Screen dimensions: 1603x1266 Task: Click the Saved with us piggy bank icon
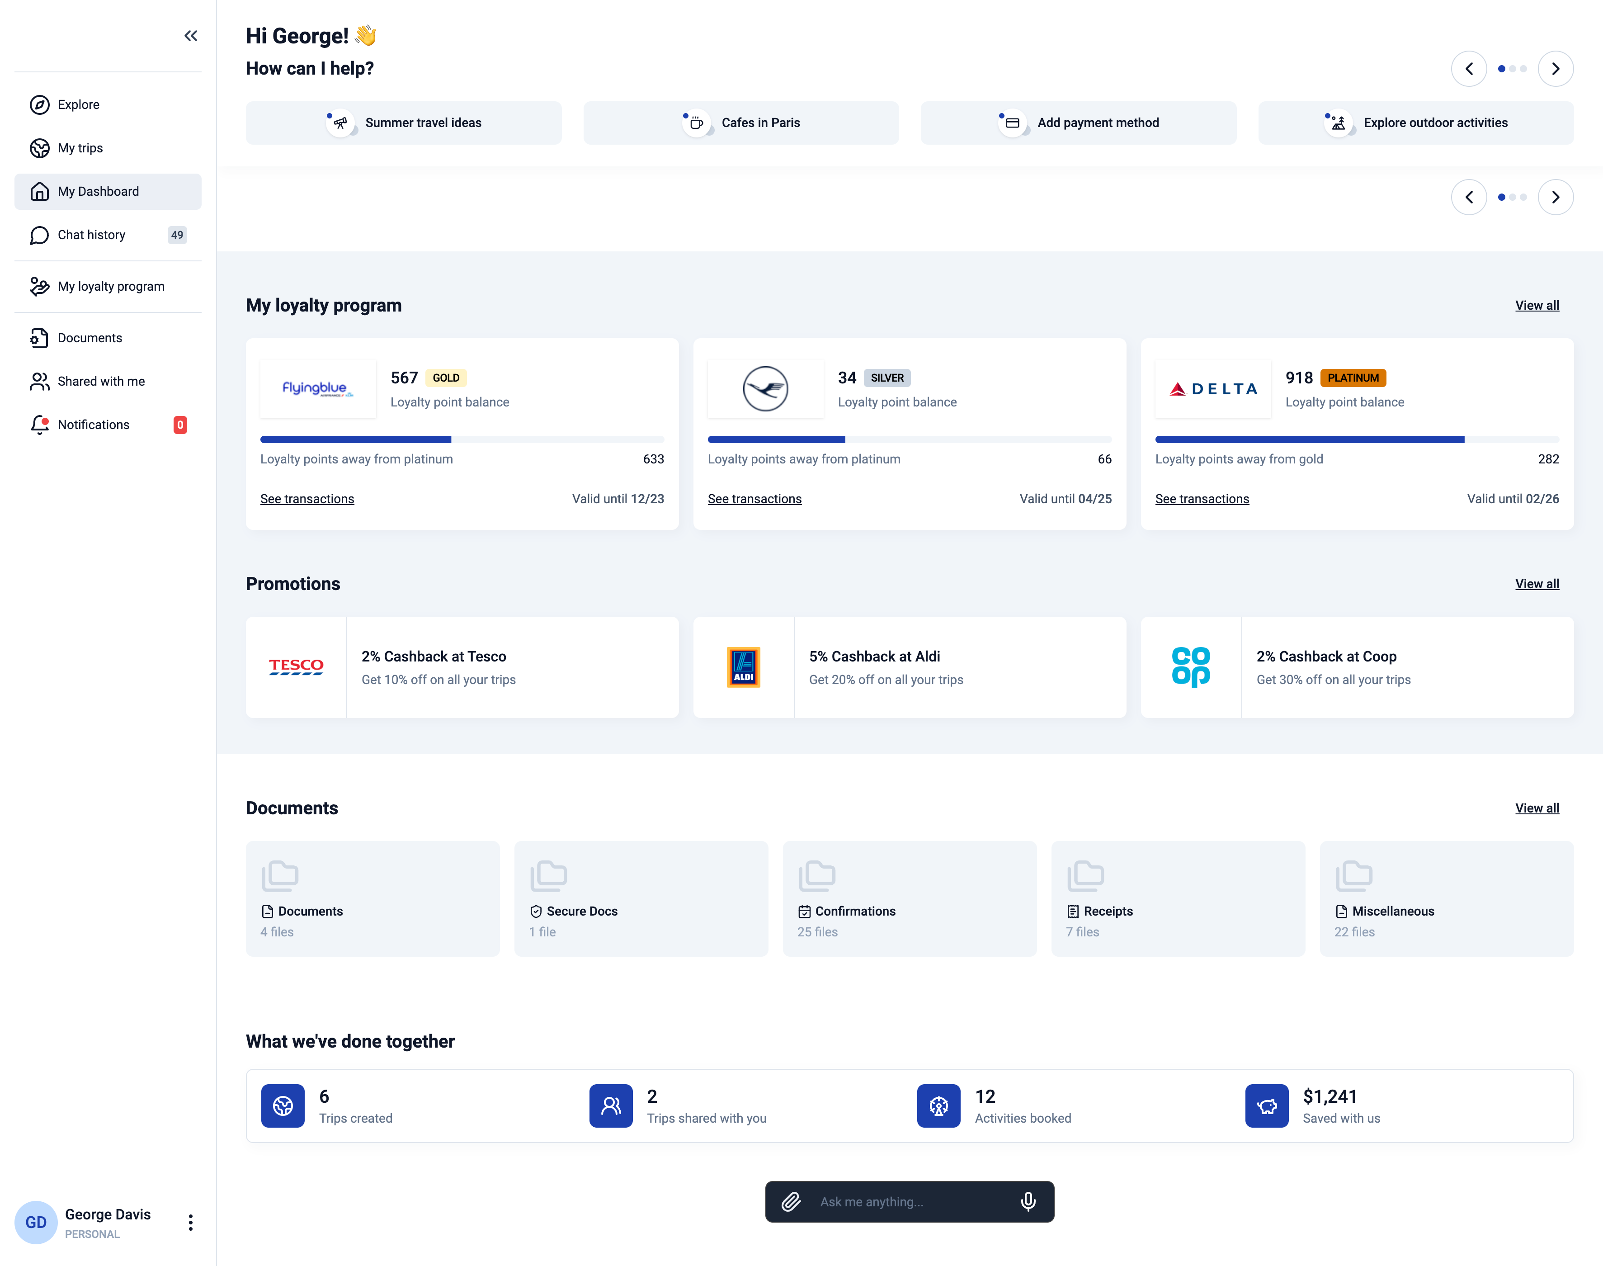click(x=1266, y=1106)
